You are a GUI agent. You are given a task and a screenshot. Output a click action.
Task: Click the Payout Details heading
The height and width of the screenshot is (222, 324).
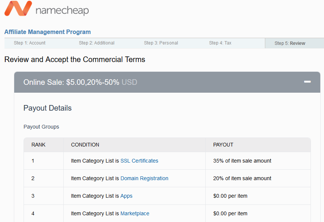pyautogui.click(x=48, y=108)
